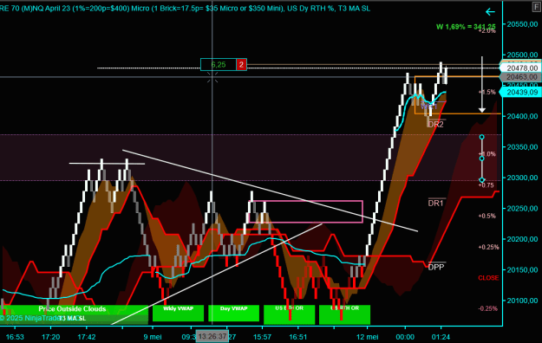Click the US RTH OR green indicator box

(344, 314)
